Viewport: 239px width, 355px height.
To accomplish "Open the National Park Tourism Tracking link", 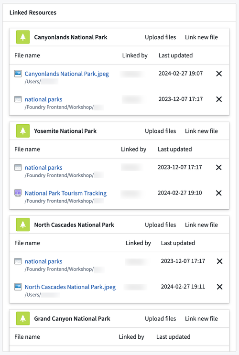I will pos(65,193).
